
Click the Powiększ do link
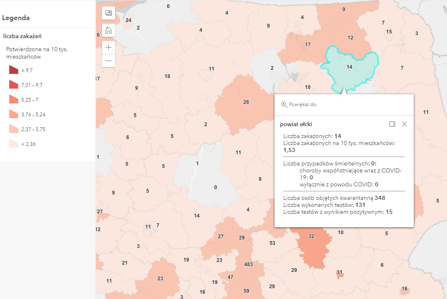click(302, 104)
